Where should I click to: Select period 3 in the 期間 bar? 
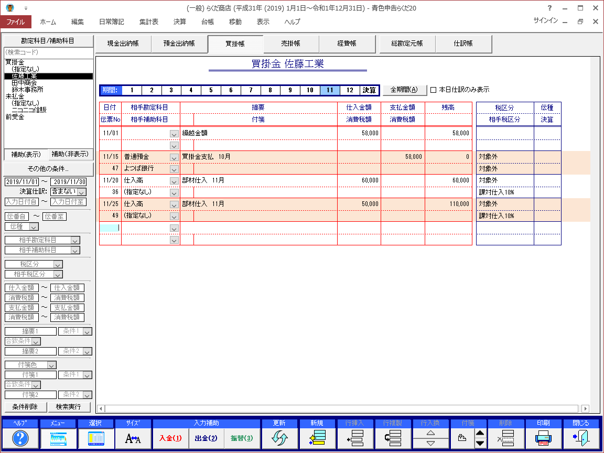pyautogui.click(x=171, y=90)
